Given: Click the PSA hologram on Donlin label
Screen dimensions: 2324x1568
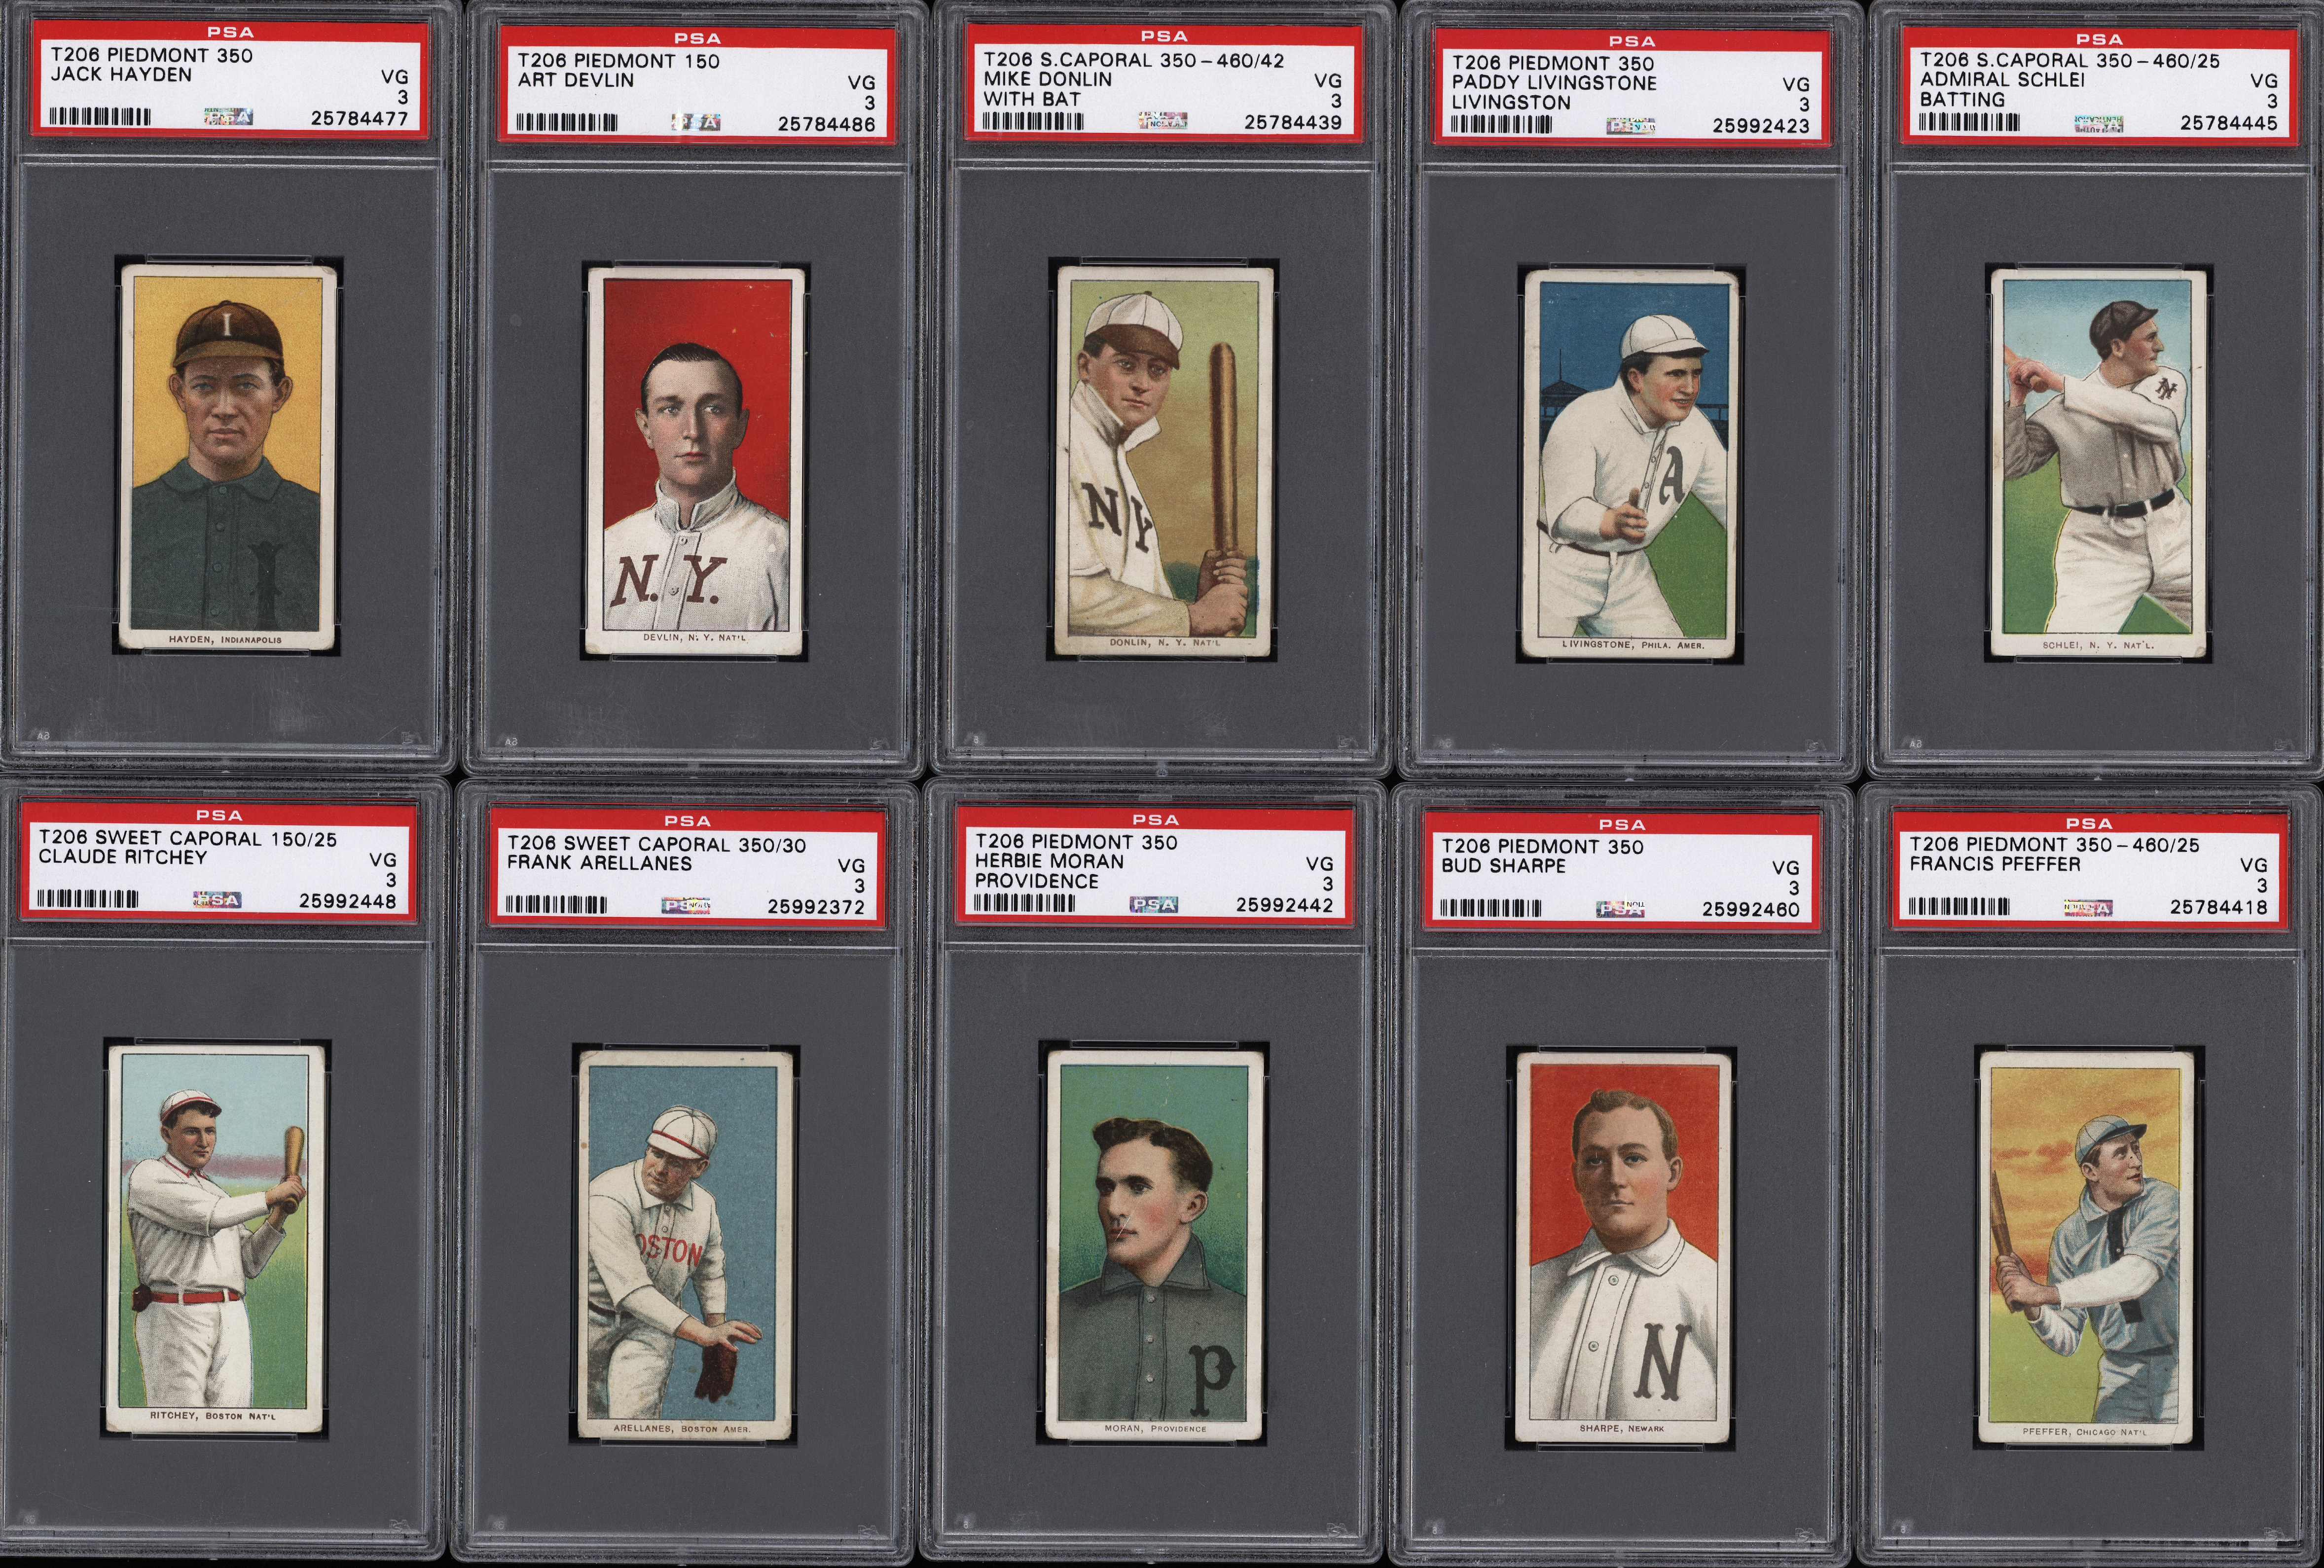Looking at the screenshot, I should click(1162, 121).
